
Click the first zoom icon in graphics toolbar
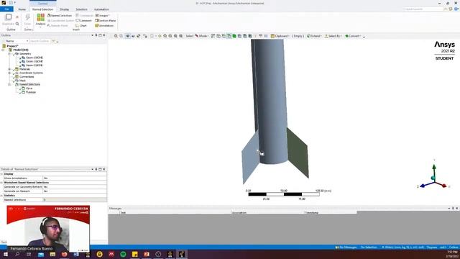click(x=116, y=36)
